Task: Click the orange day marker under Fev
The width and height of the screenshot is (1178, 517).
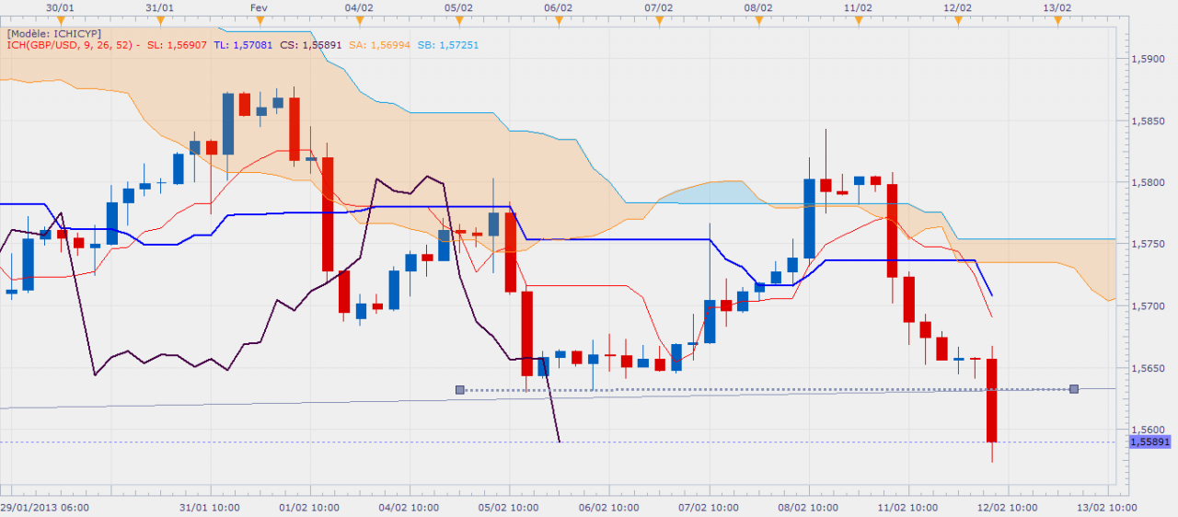Action: tap(260, 19)
